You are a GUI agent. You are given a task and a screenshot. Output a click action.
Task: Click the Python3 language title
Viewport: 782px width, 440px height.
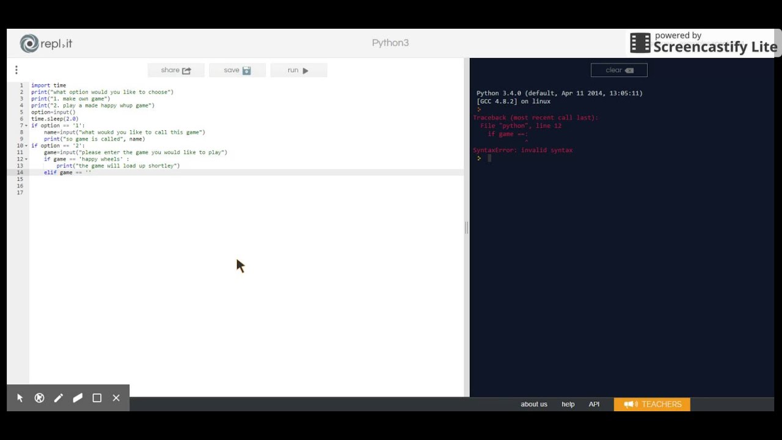[x=390, y=43]
